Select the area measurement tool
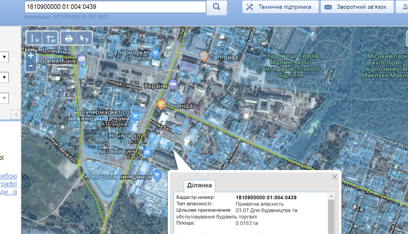Viewport: 408px width, 234px height. 50,39
